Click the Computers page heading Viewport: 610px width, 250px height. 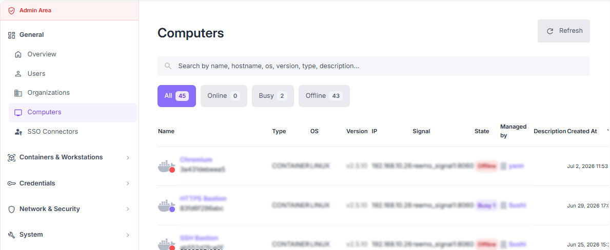point(191,33)
